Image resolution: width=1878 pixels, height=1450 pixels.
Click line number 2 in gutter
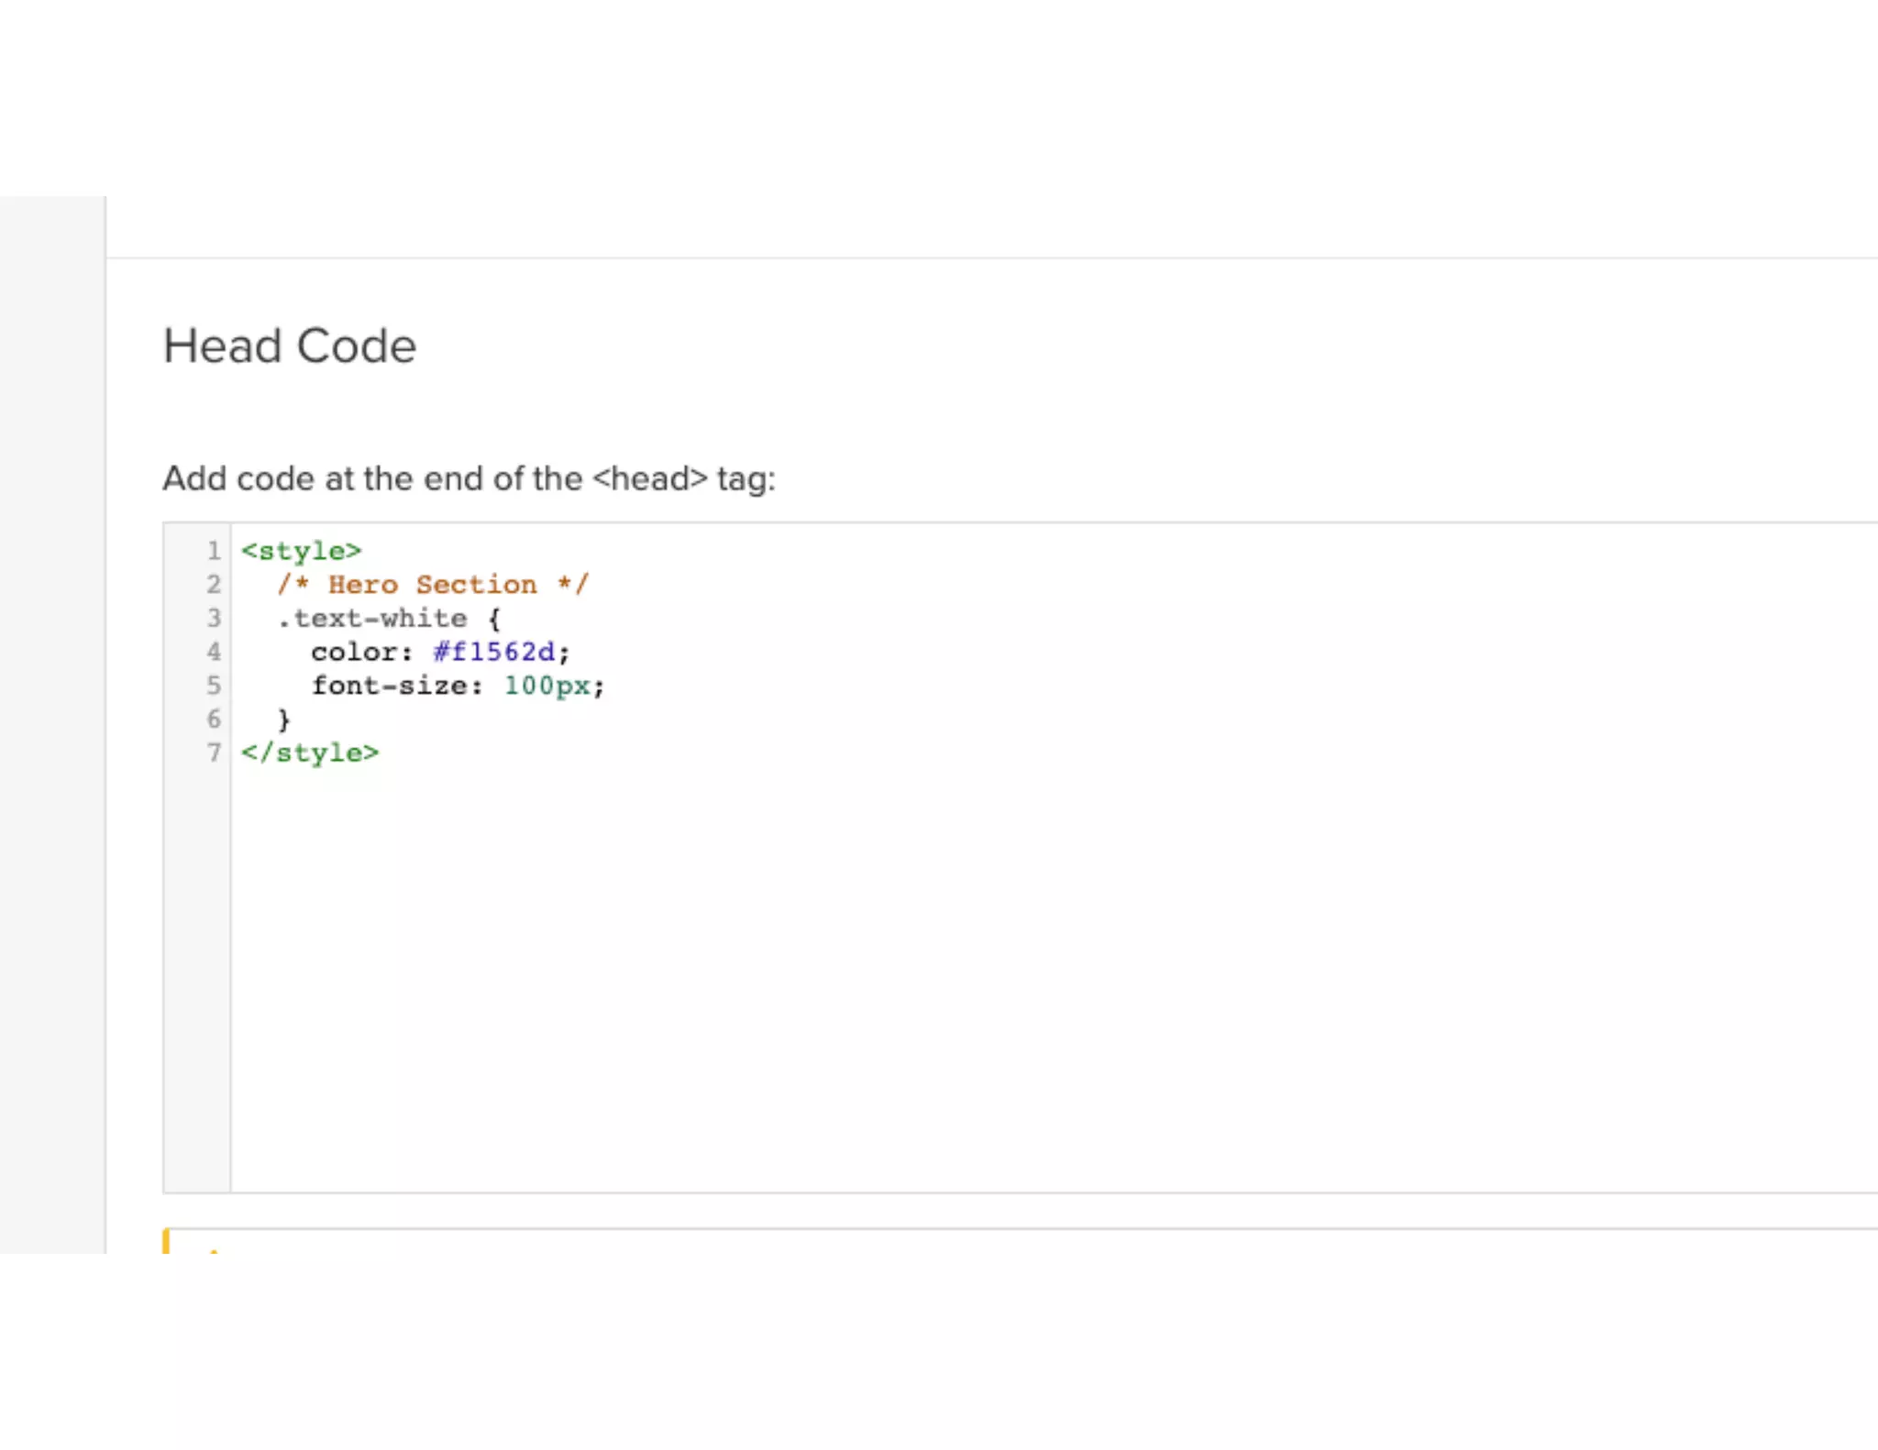[x=214, y=585]
